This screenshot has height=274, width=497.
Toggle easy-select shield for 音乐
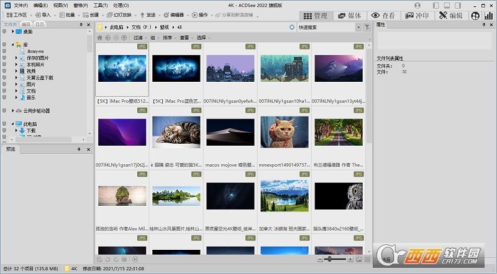(x=4, y=97)
